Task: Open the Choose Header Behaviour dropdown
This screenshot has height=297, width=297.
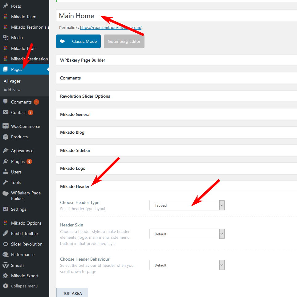Action: coord(187,265)
